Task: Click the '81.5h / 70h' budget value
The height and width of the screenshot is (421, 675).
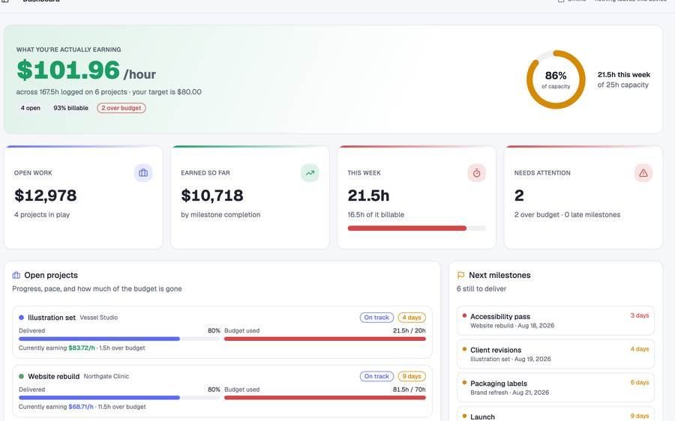Action: click(409, 390)
